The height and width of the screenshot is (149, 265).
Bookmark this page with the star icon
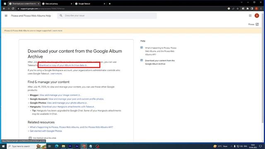238,9
